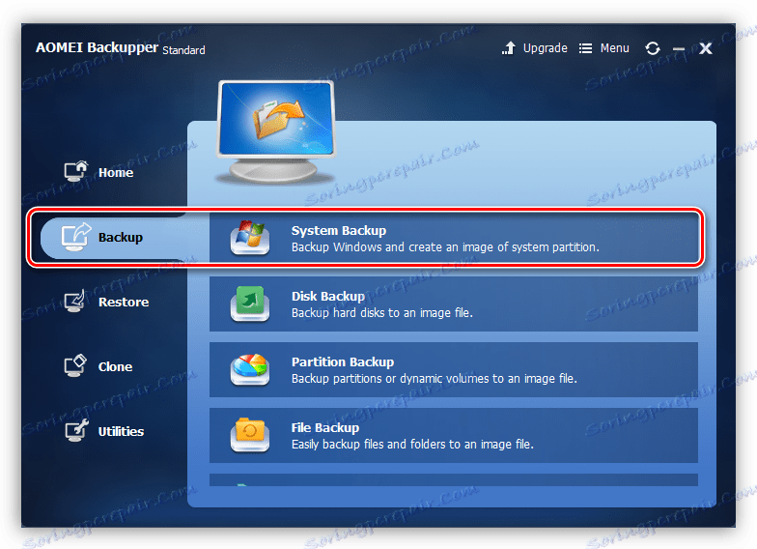Click 'Backup partitions or dynamic volumes' description

coord(435,379)
